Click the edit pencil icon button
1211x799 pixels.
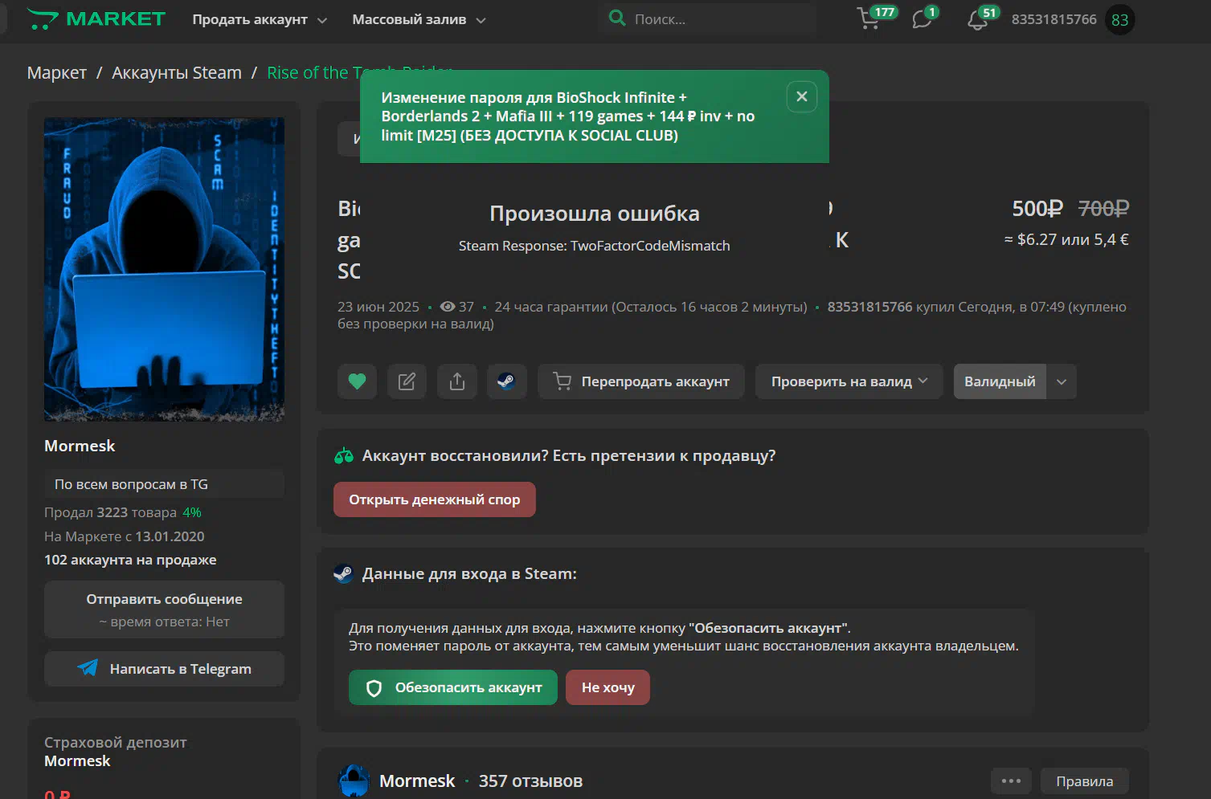407,381
